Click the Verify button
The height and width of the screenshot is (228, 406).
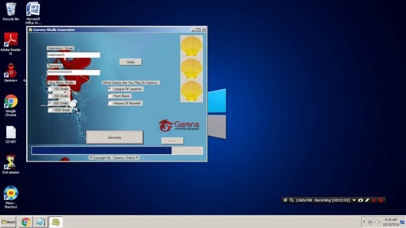(x=131, y=62)
